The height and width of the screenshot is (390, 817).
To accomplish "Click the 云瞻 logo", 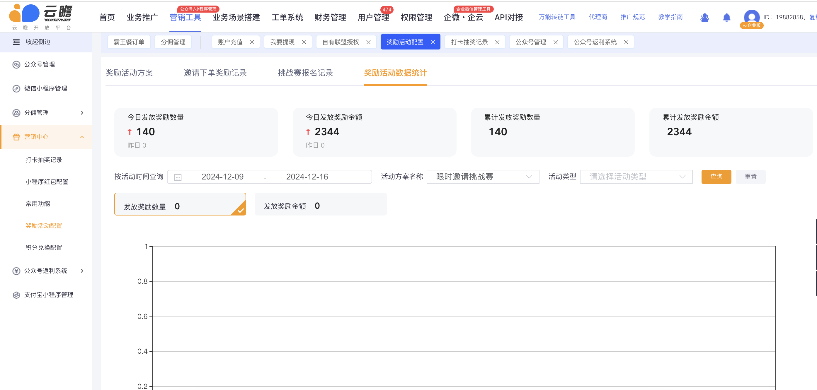I will [x=41, y=17].
